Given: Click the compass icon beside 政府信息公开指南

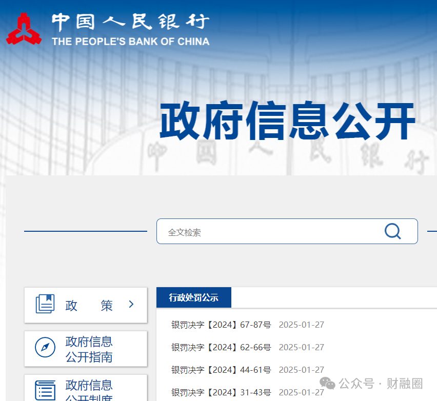Looking at the screenshot, I should point(45,347).
